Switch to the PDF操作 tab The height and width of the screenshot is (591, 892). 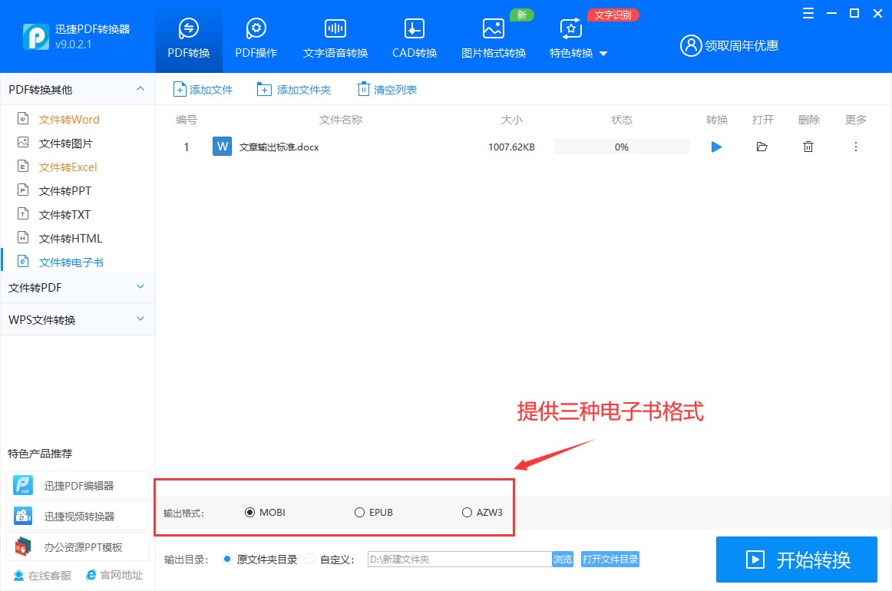point(256,36)
